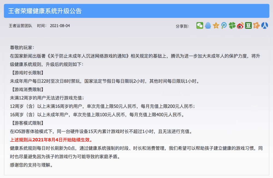Click the 分享到 label

coord(182,26)
